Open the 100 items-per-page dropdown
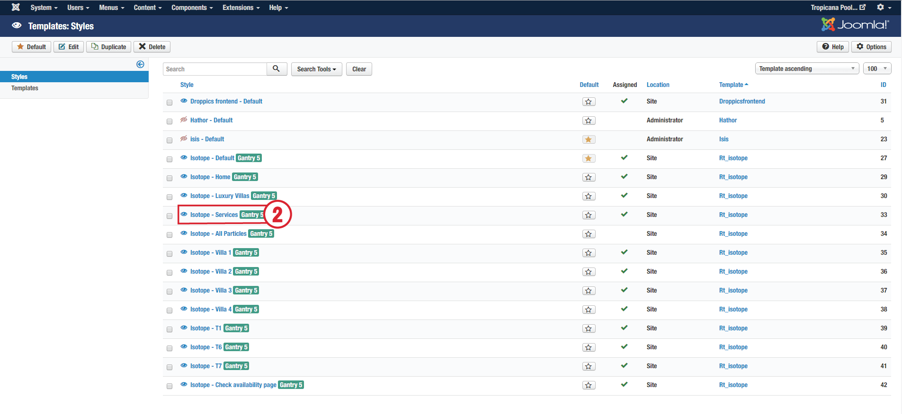The width and height of the screenshot is (902, 414). 877,69
